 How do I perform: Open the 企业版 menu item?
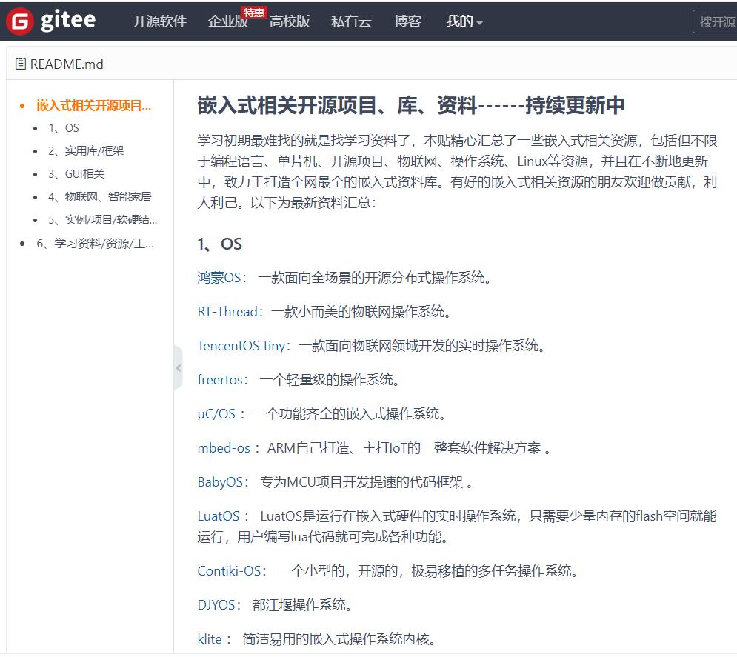227,22
